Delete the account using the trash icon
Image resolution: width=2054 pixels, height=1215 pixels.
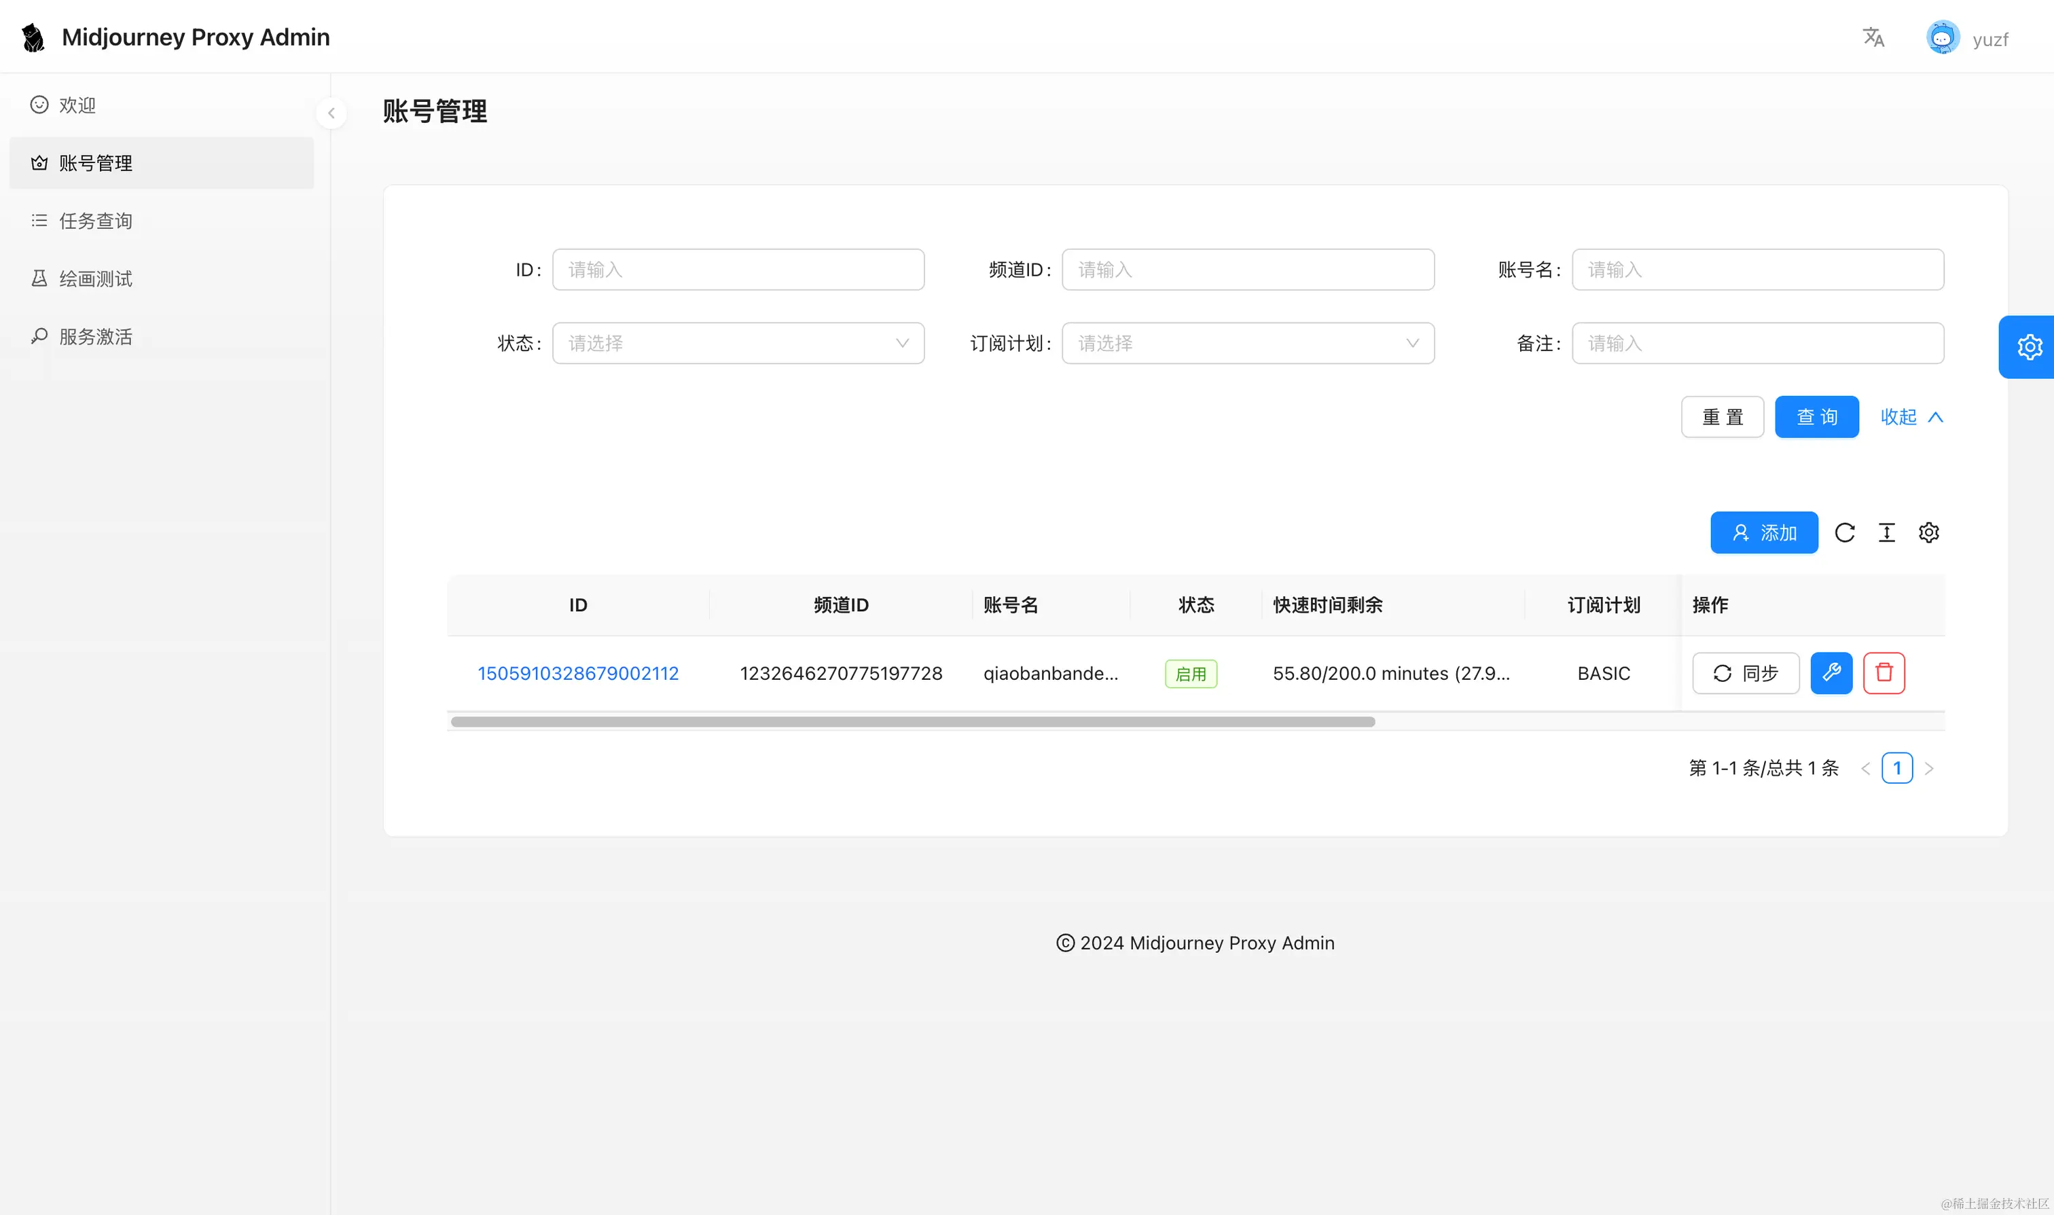(x=1884, y=672)
